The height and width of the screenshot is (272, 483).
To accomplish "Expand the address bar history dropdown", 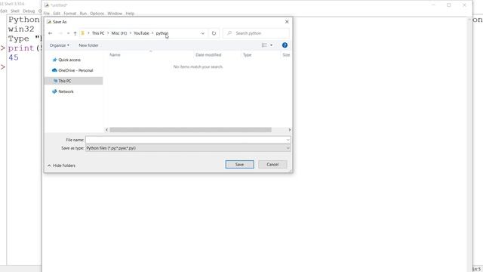I will tap(203, 33).
